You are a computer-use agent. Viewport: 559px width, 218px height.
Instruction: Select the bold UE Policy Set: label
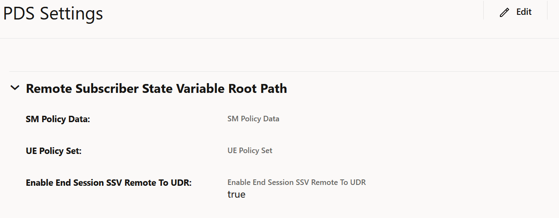coord(54,151)
